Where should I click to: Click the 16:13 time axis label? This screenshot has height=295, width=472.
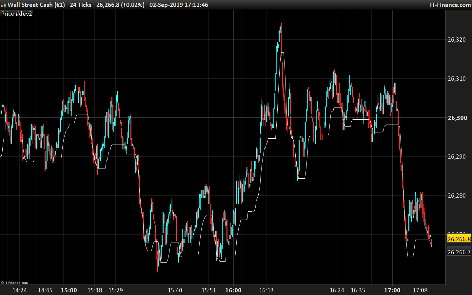266,290
